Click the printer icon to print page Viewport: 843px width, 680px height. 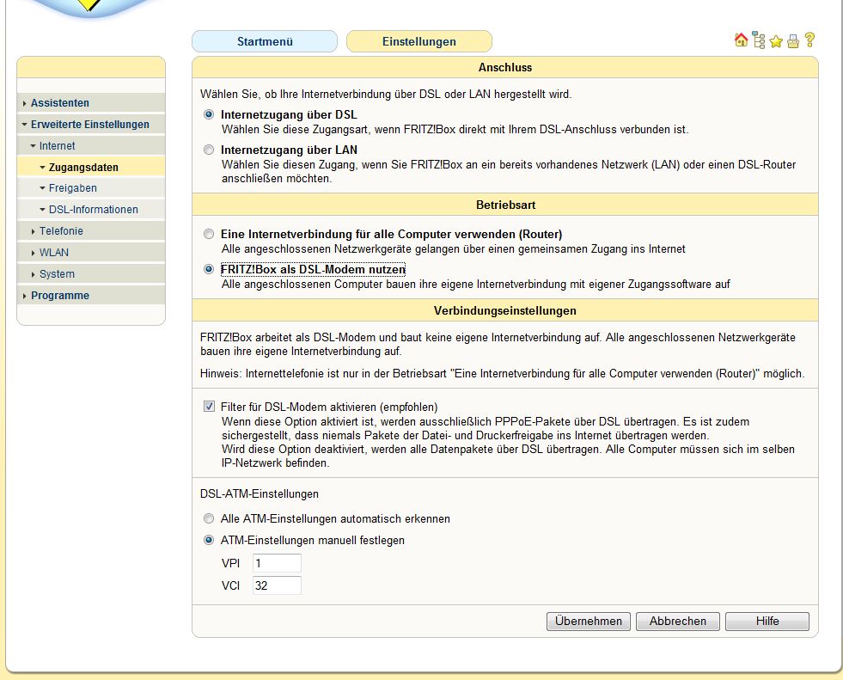click(793, 41)
